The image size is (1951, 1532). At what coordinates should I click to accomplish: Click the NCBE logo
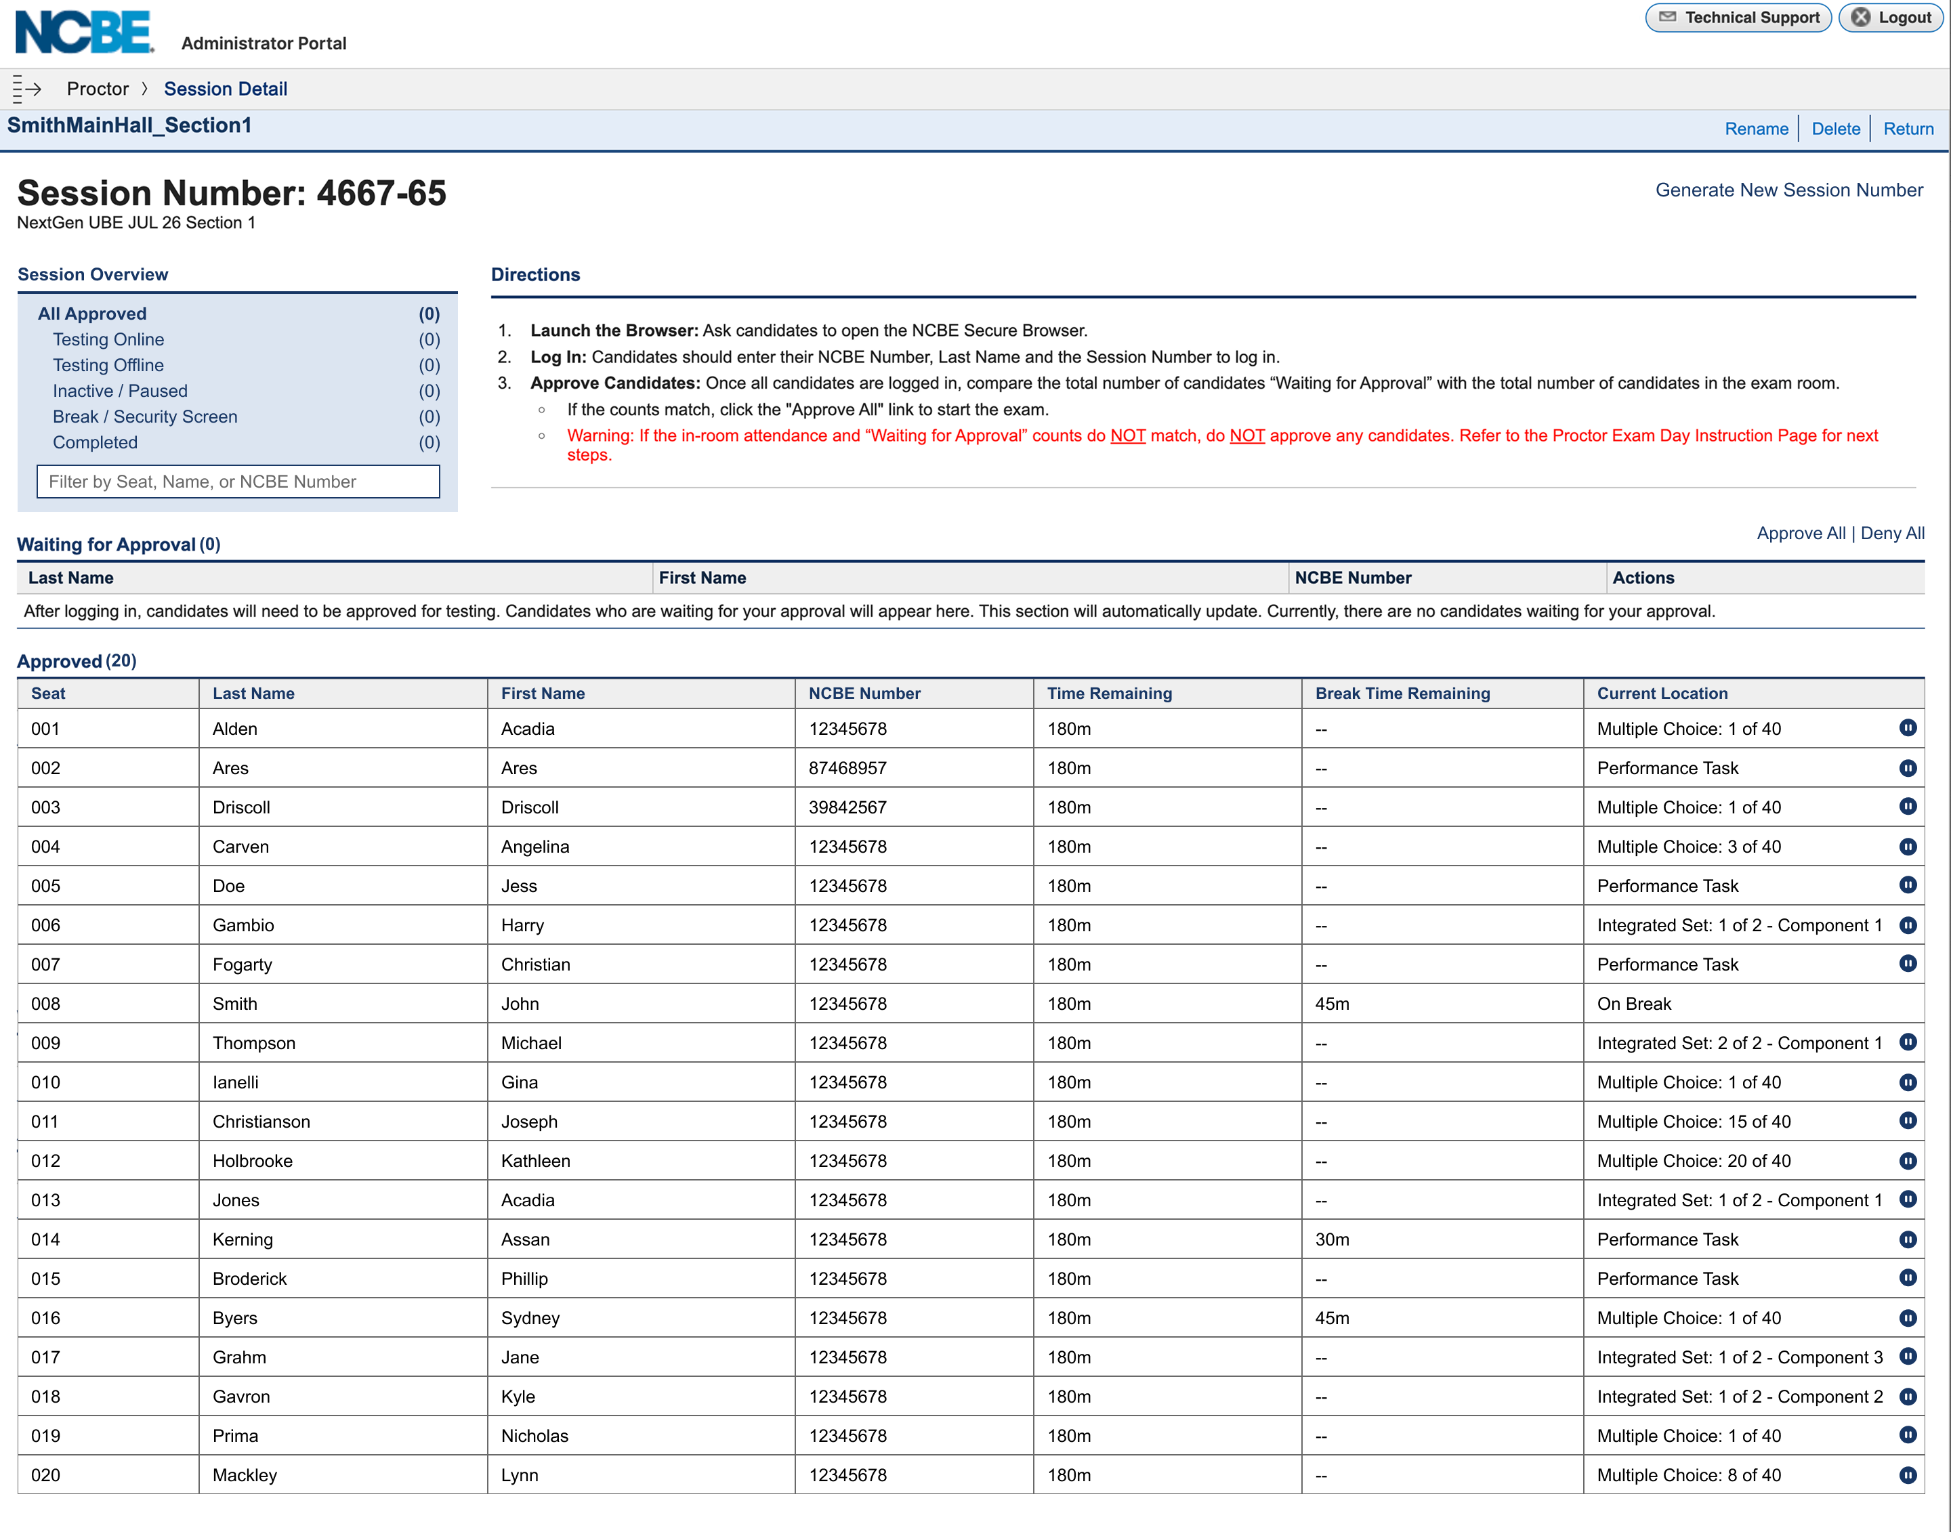tap(84, 31)
